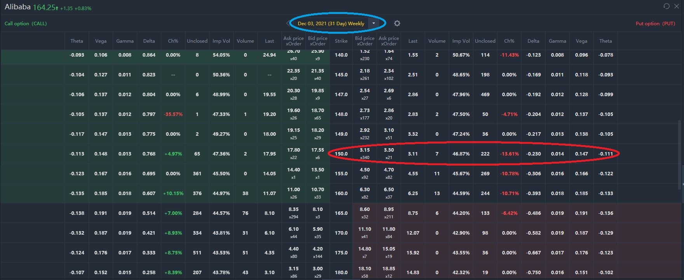Click put last price 15.92
The width and height of the screenshot is (684, 280).
click(x=413, y=253)
